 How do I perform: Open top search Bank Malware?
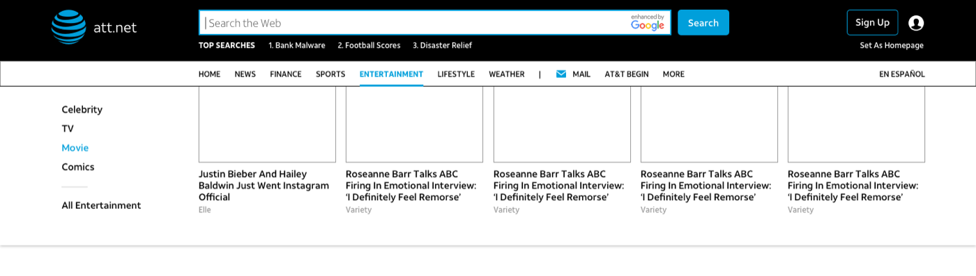point(297,45)
